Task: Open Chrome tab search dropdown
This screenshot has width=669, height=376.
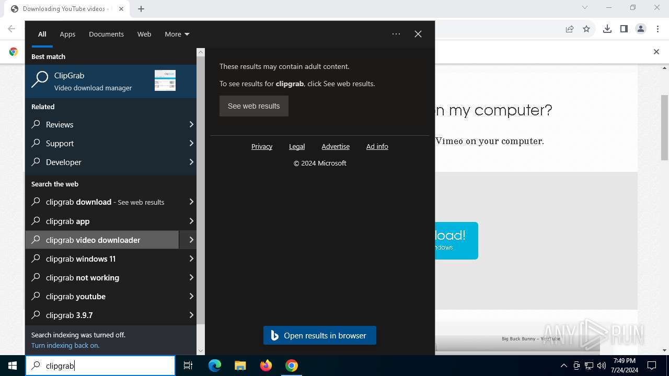Action: (585, 7)
